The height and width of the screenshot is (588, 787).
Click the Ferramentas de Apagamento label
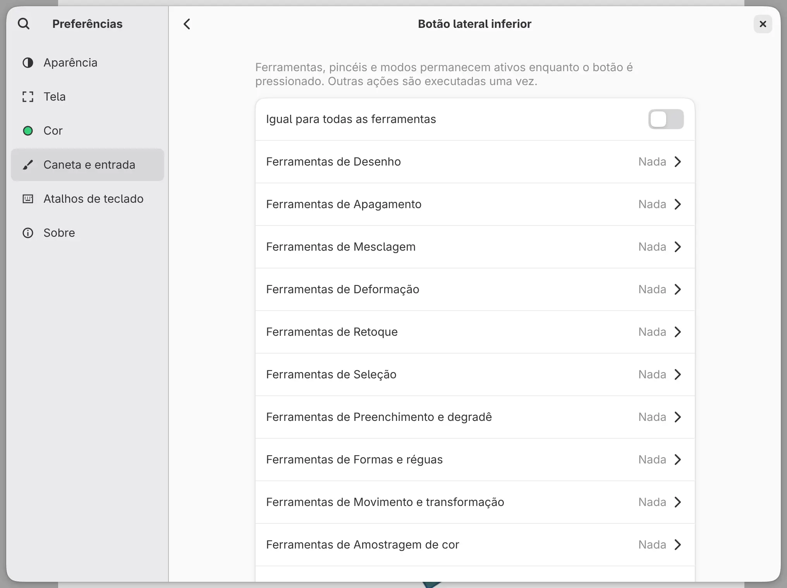coord(344,204)
